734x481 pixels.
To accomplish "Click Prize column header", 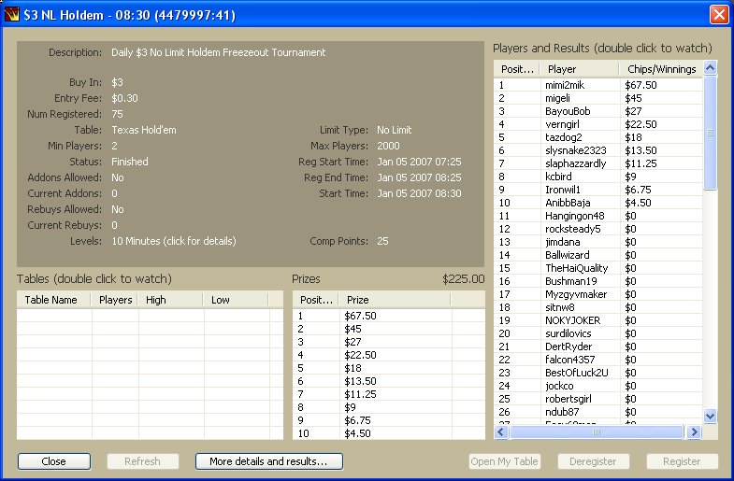I will 395,300.
